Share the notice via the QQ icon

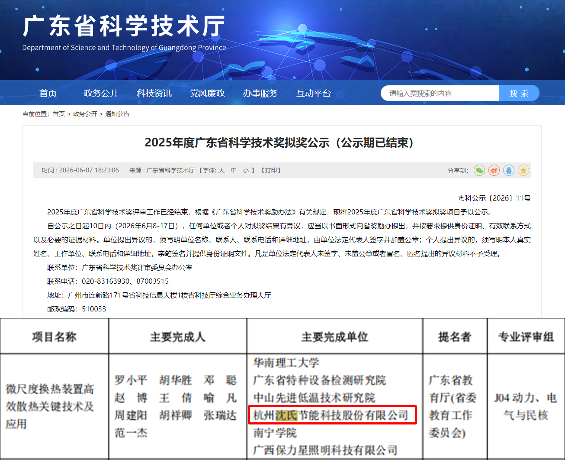509,170
